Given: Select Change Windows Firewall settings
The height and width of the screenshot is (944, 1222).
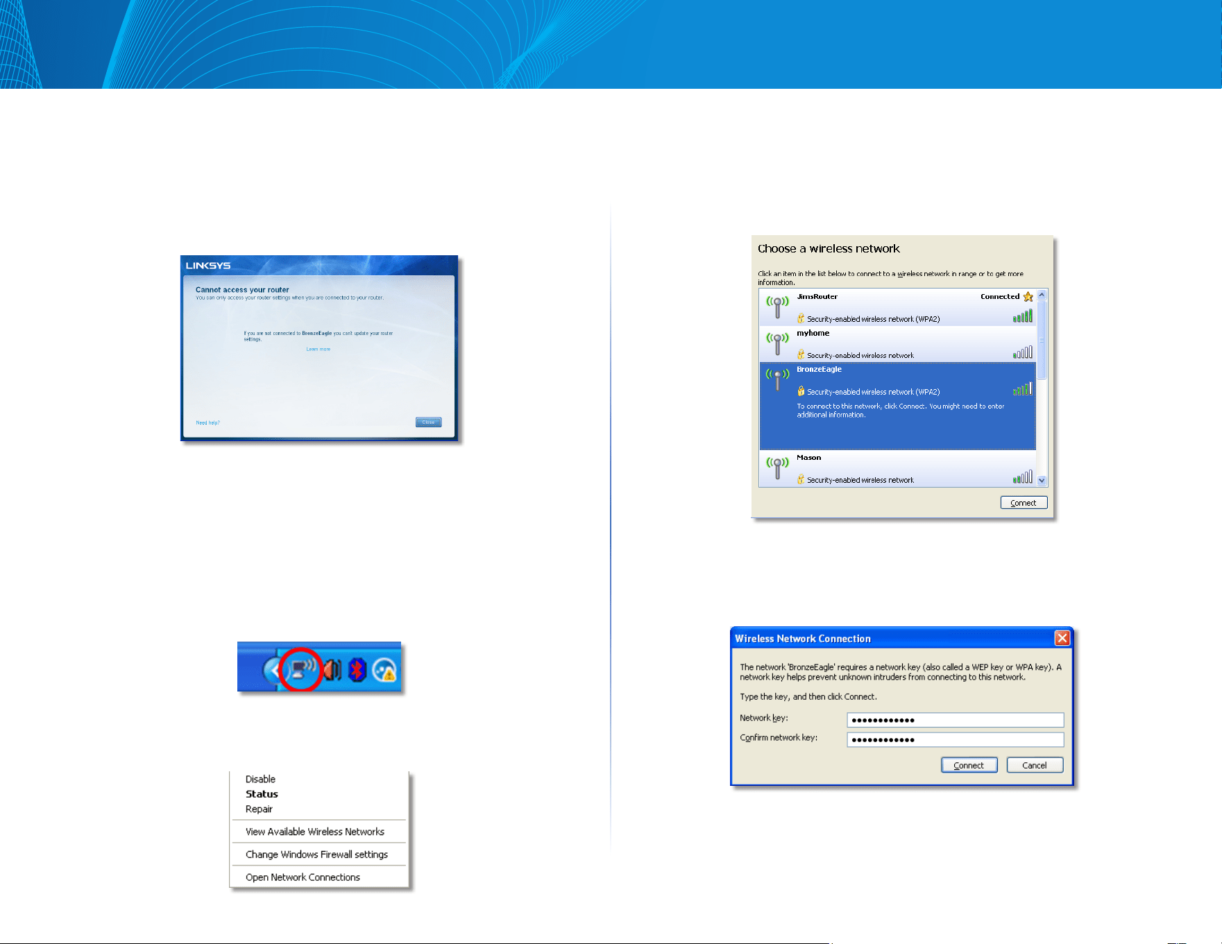Looking at the screenshot, I should pos(316,855).
